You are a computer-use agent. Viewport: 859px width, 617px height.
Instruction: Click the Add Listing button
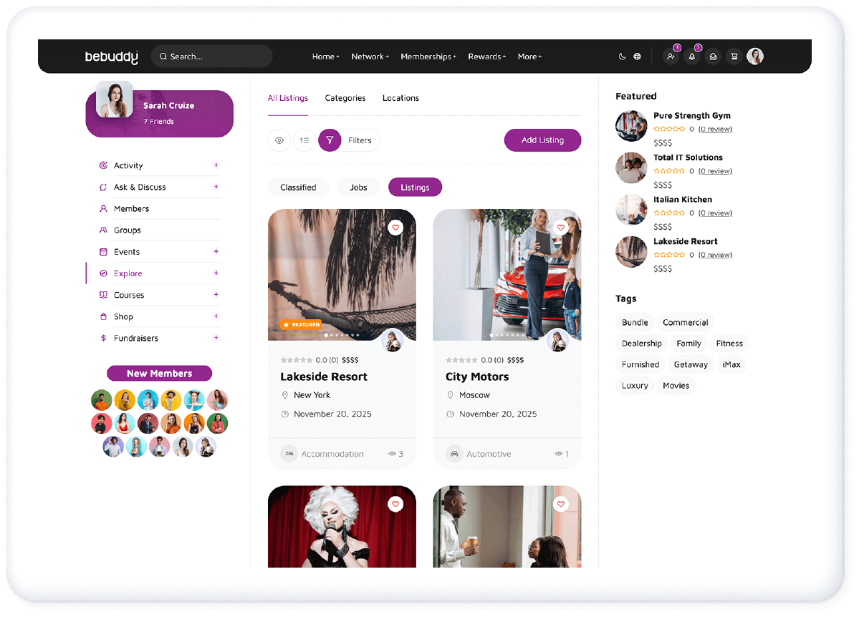click(x=542, y=140)
